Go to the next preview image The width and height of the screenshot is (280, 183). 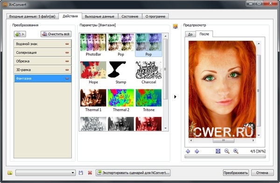click(197, 151)
